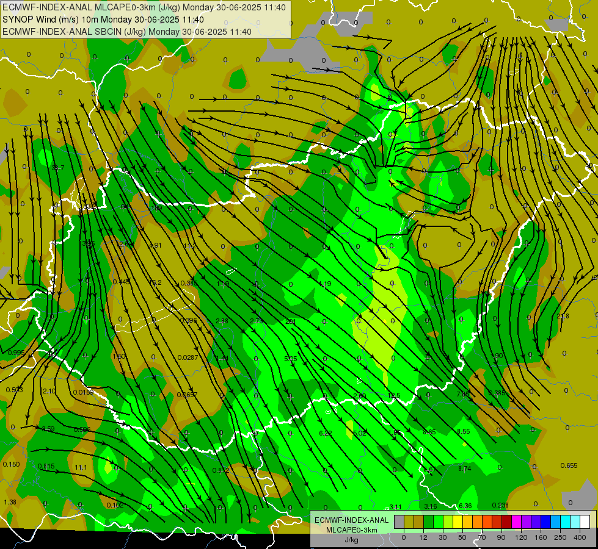Screen dimensions: 598x549
Task: Click the magenta swatch in the legend
Action: (x=516, y=522)
